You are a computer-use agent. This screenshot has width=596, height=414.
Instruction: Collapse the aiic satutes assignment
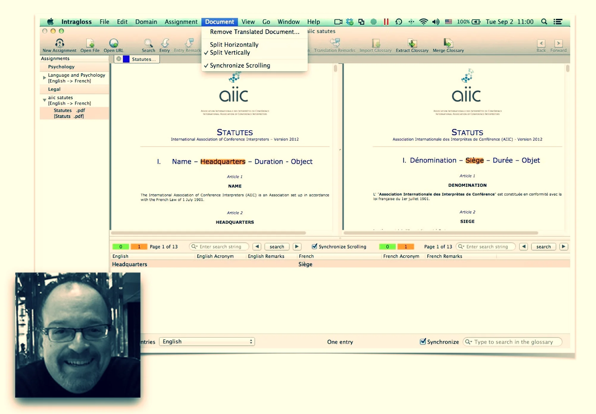pyautogui.click(x=44, y=100)
